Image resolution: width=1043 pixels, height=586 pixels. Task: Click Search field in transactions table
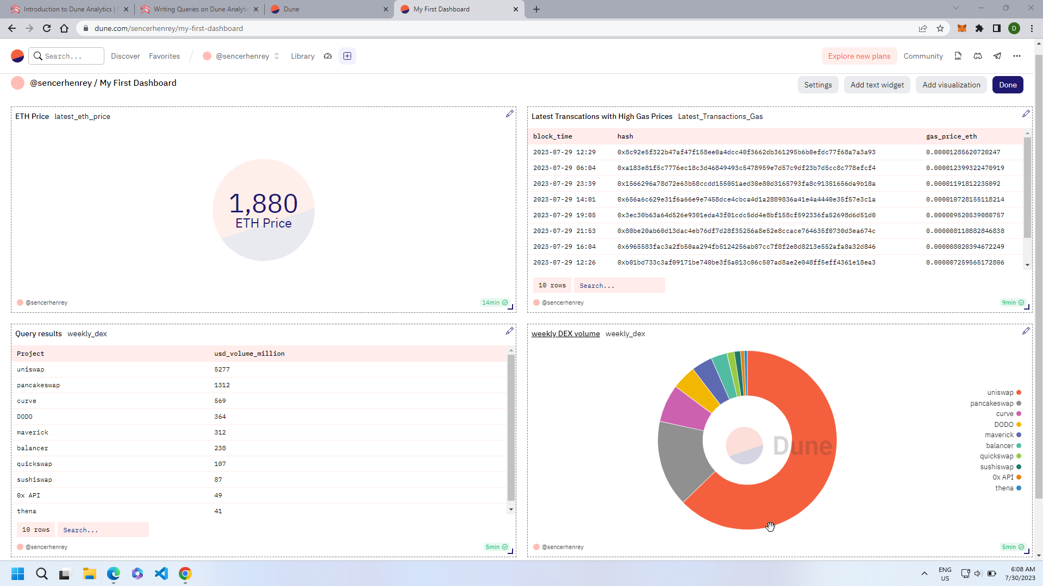click(x=619, y=285)
